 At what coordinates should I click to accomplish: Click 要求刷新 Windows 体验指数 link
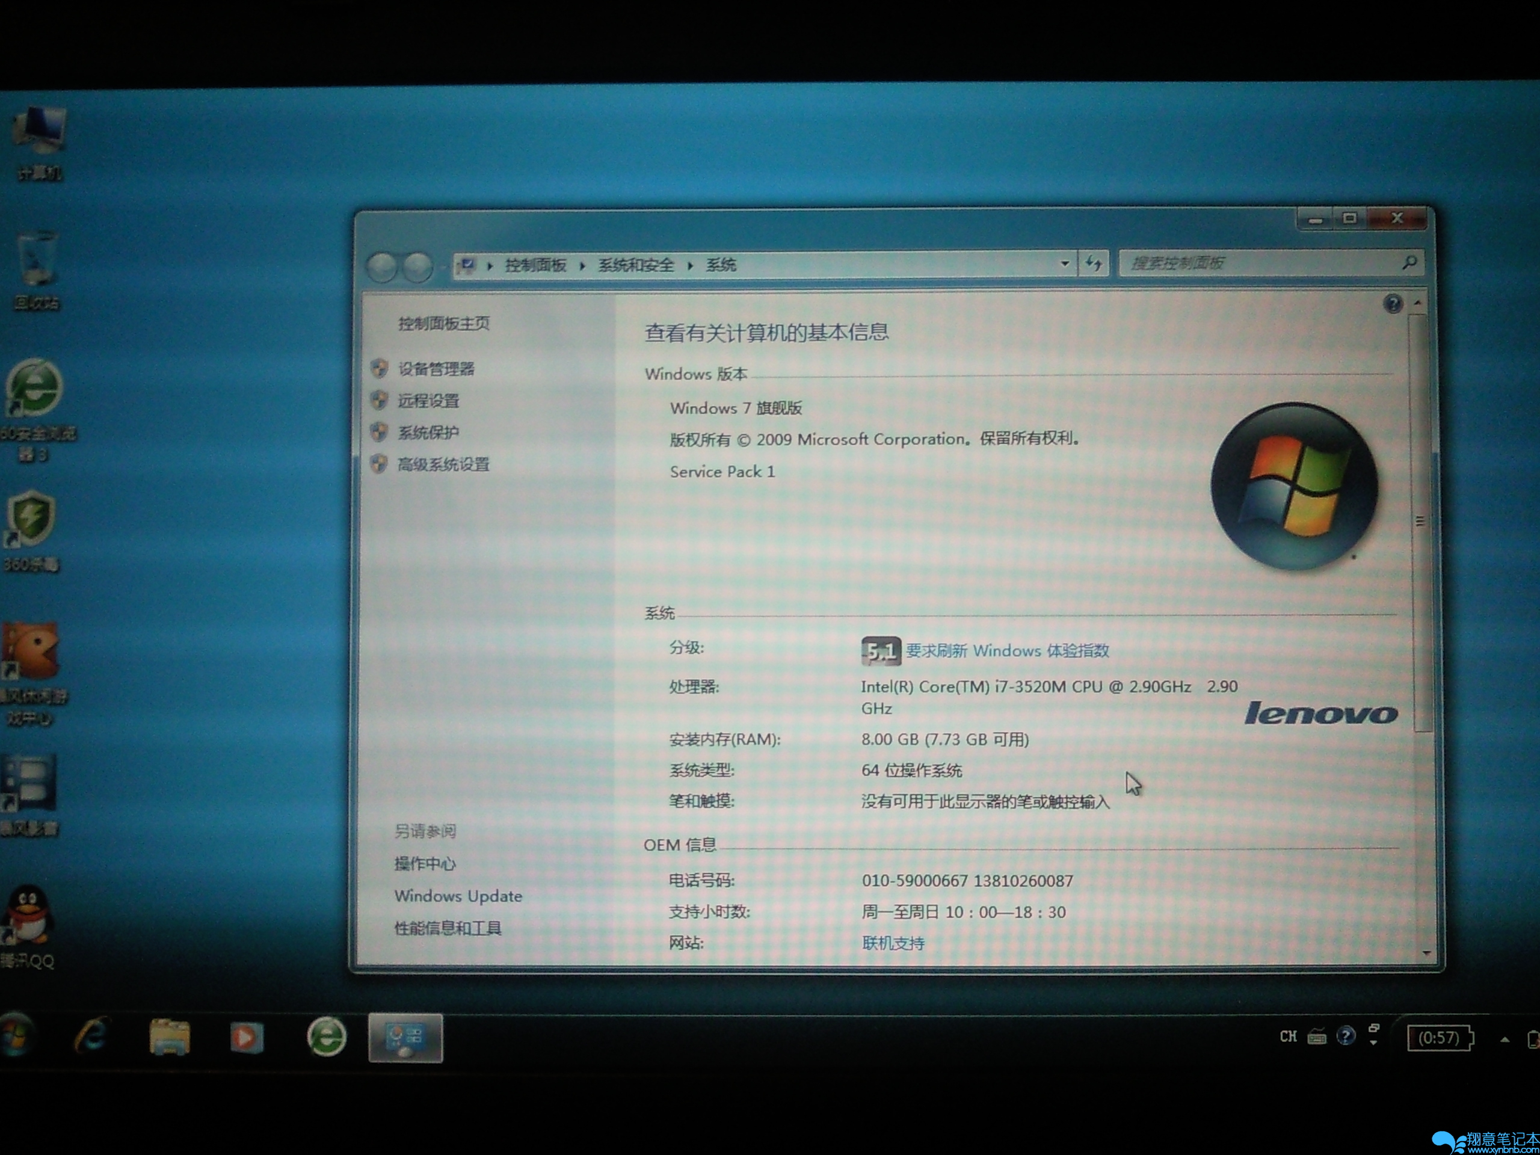pos(1008,651)
